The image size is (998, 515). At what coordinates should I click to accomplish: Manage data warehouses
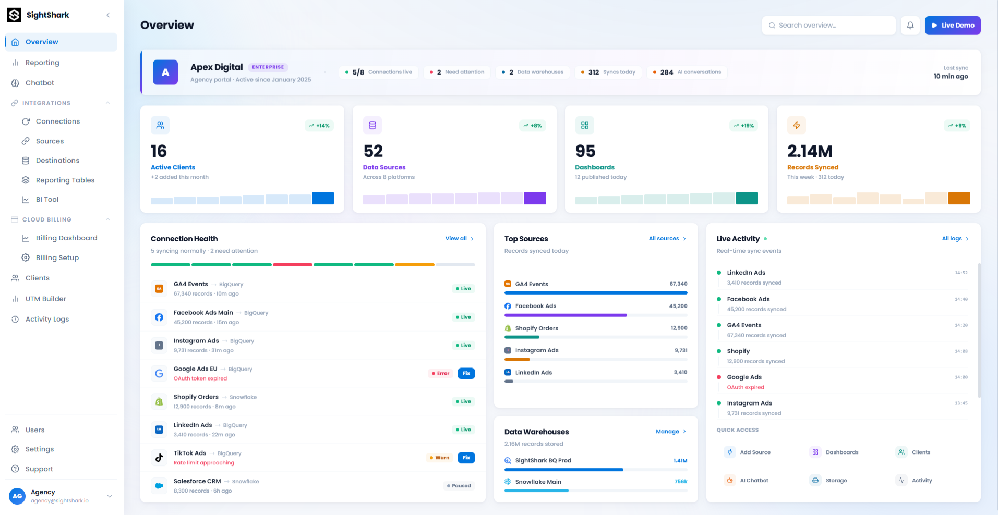(671, 432)
